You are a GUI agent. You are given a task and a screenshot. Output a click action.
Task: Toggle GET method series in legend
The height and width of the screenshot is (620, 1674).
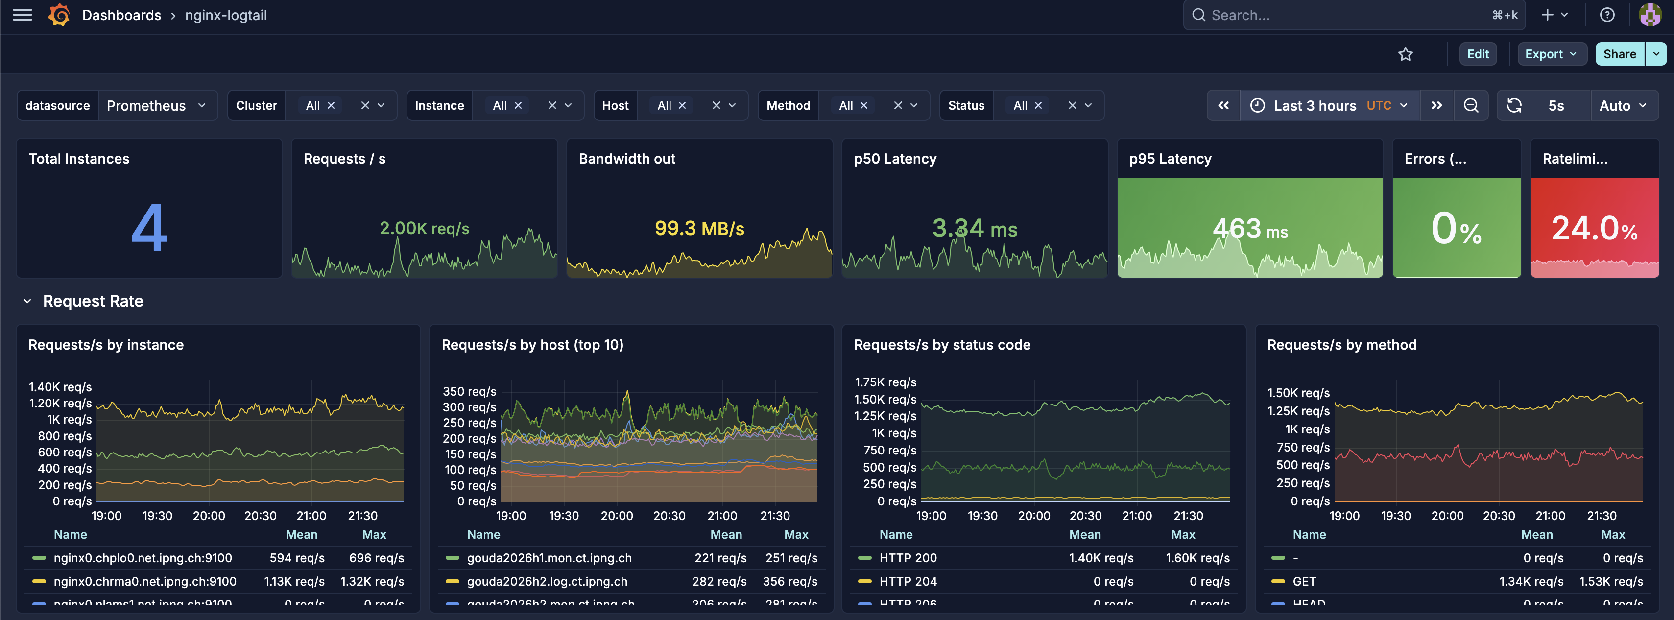click(x=1304, y=581)
